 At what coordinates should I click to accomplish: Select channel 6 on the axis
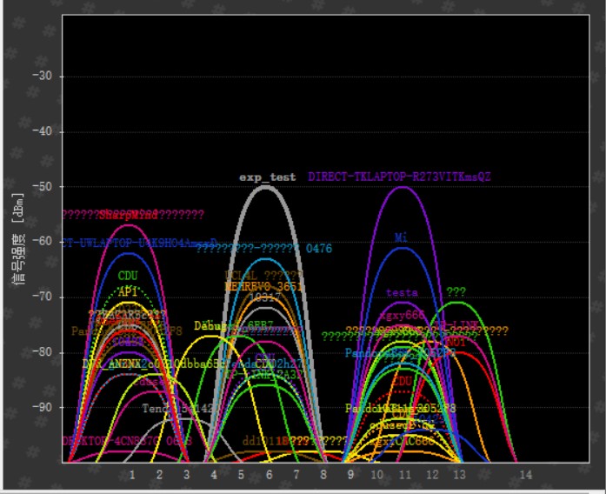(x=269, y=475)
